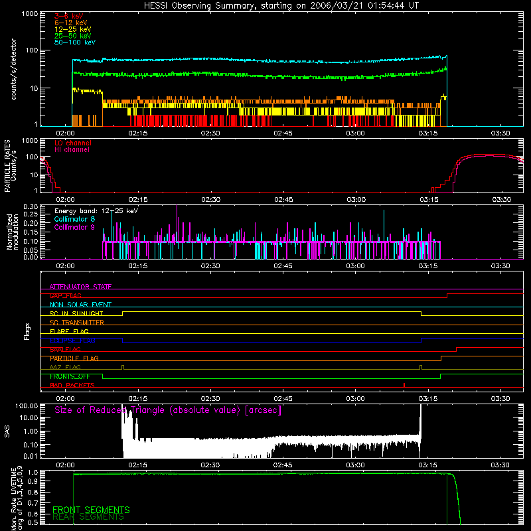Click the 02:30 tick under the SAS panel

pos(210,465)
